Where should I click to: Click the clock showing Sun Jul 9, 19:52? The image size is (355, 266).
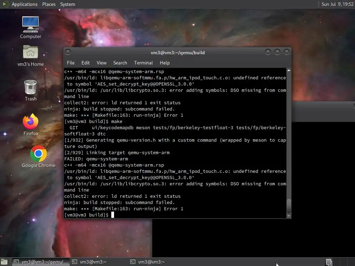[x=337, y=4]
